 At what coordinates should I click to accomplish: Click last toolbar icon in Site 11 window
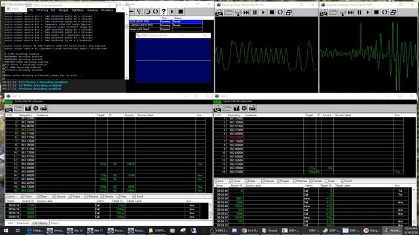[x=252, y=108]
